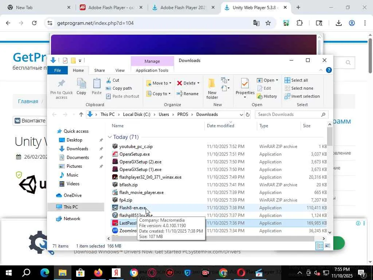The width and height of the screenshot is (373, 280).
Task: Select the bflash.zip file
Action: [x=128, y=185]
